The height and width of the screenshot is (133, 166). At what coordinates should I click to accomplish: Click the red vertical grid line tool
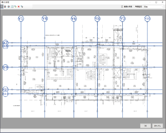pos(5,7)
